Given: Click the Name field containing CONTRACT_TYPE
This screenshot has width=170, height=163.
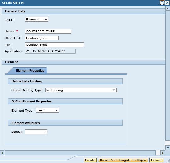Looking at the screenshot, I should 48,32.
